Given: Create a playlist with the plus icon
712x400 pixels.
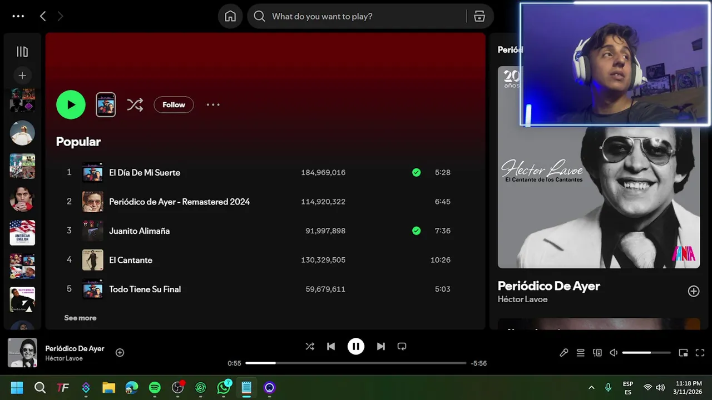Looking at the screenshot, I should [x=22, y=76].
